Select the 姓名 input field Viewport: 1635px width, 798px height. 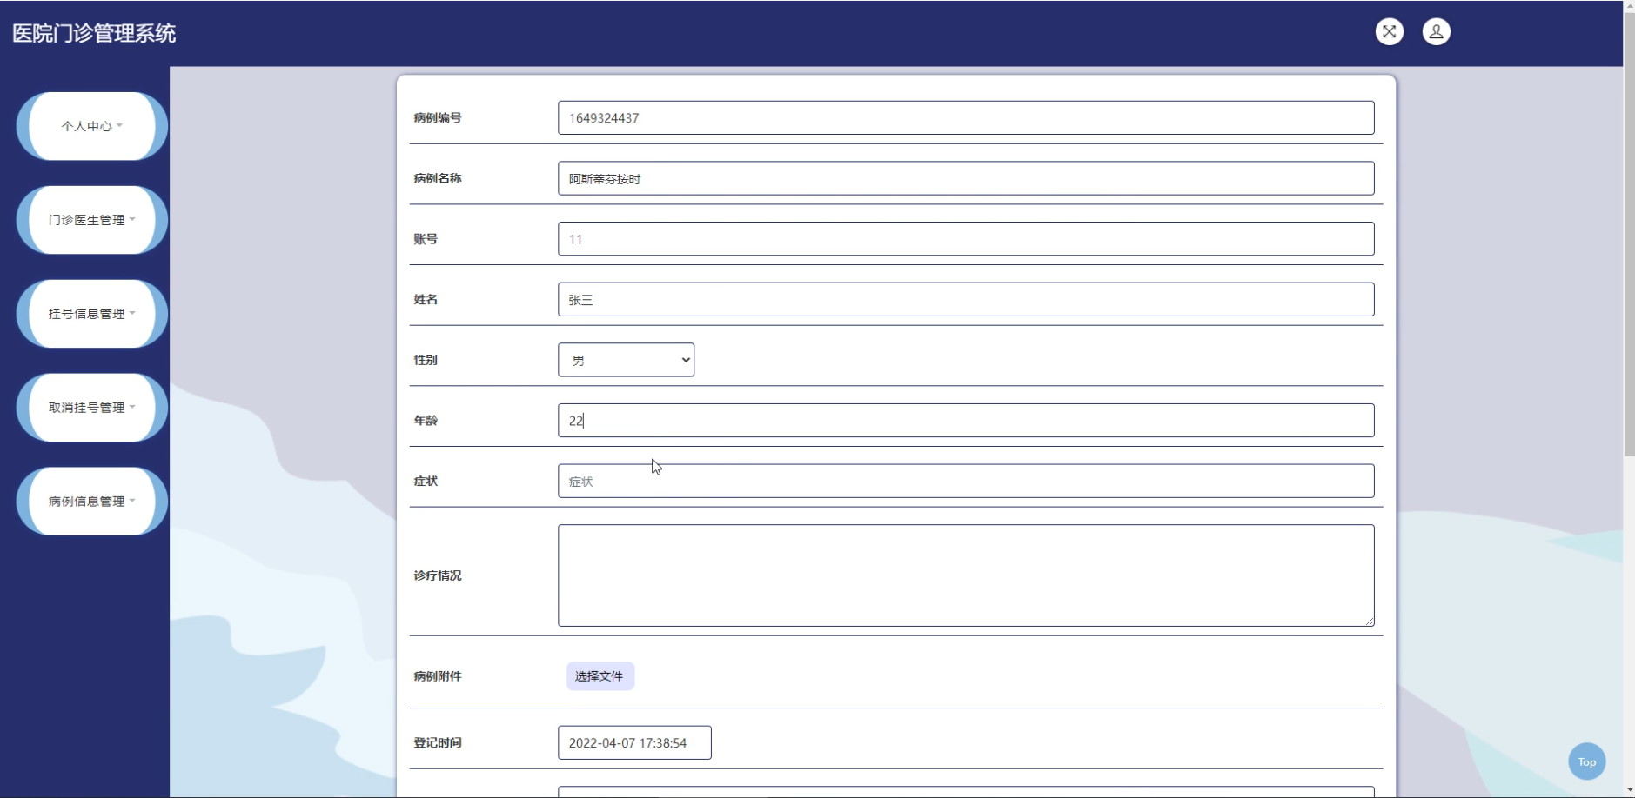point(966,299)
